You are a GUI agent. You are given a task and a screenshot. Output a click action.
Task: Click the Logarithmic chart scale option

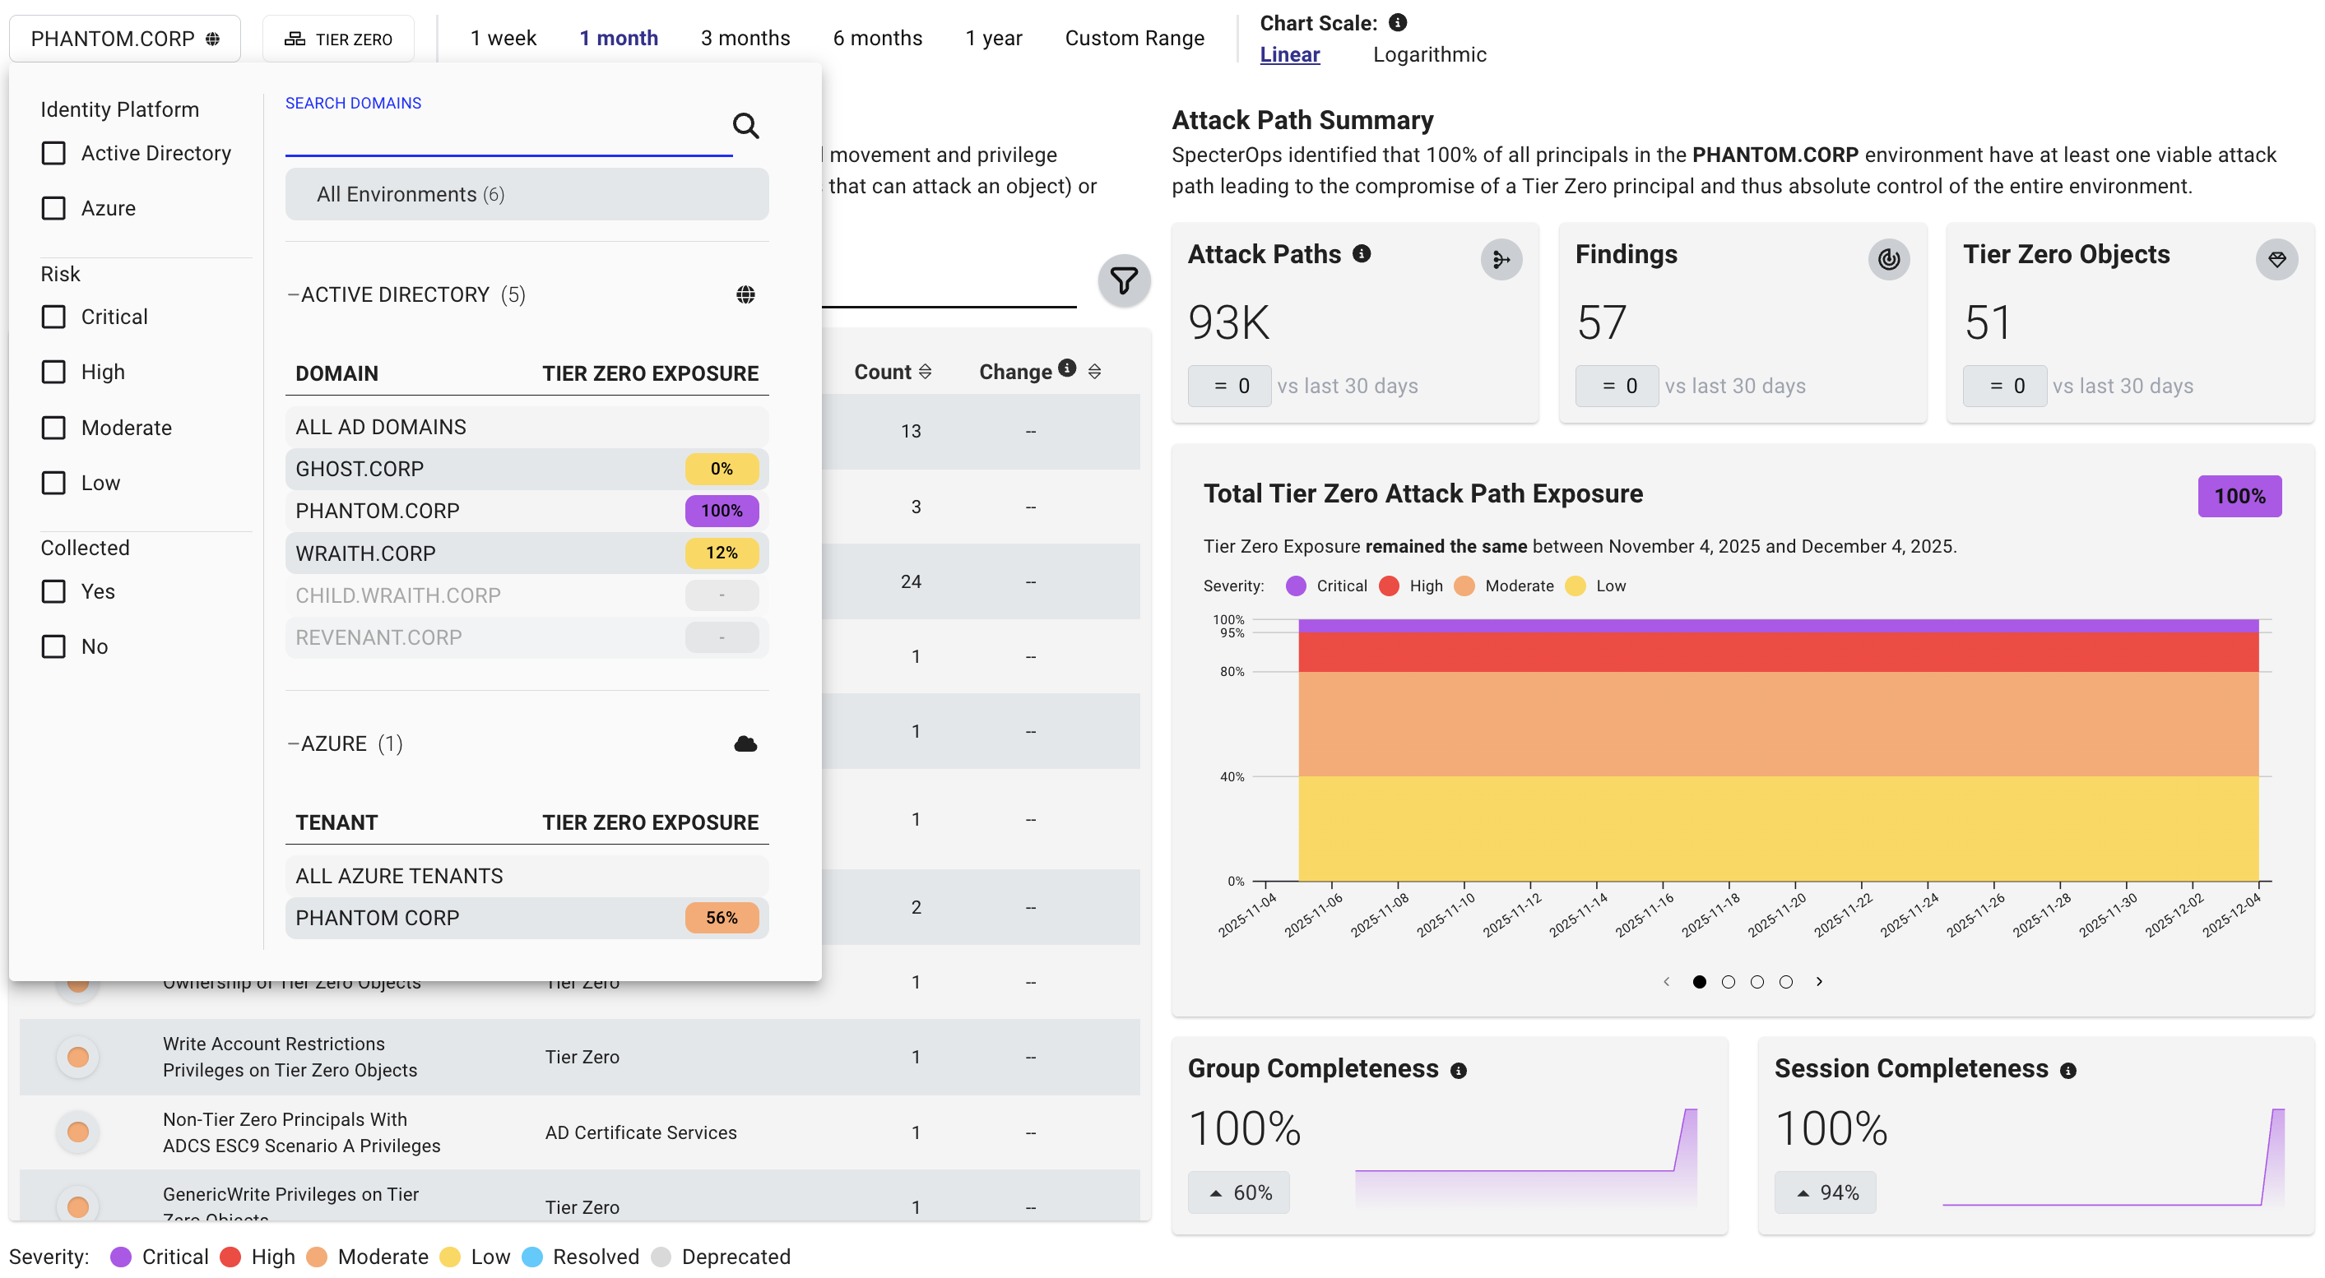tap(1430, 54)
